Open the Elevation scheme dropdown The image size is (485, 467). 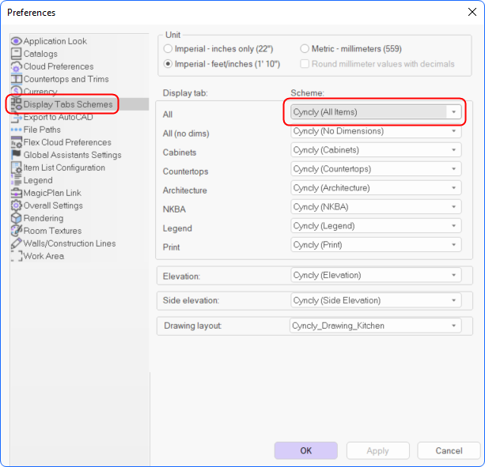click(376, 275)
